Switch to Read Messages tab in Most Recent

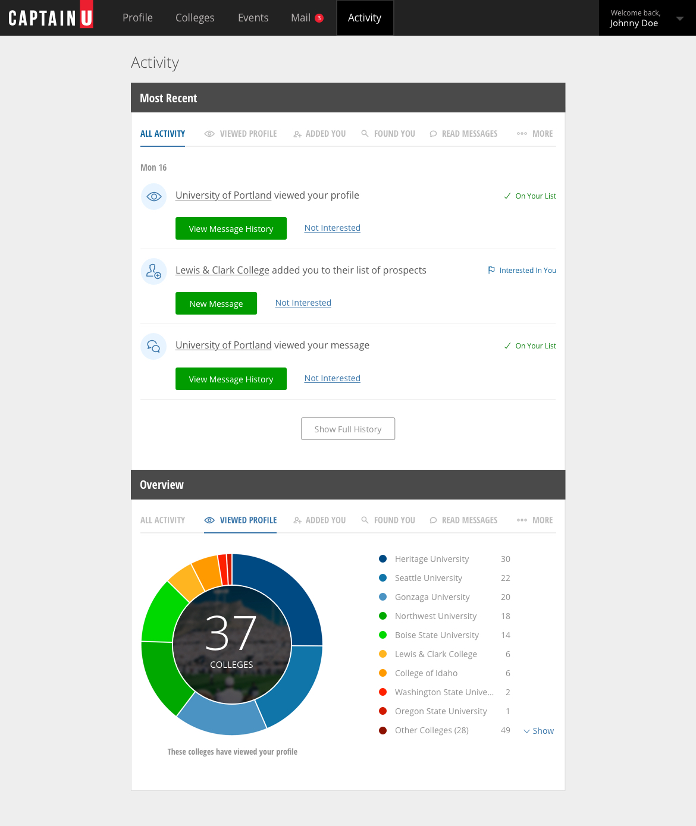(463, 134)
